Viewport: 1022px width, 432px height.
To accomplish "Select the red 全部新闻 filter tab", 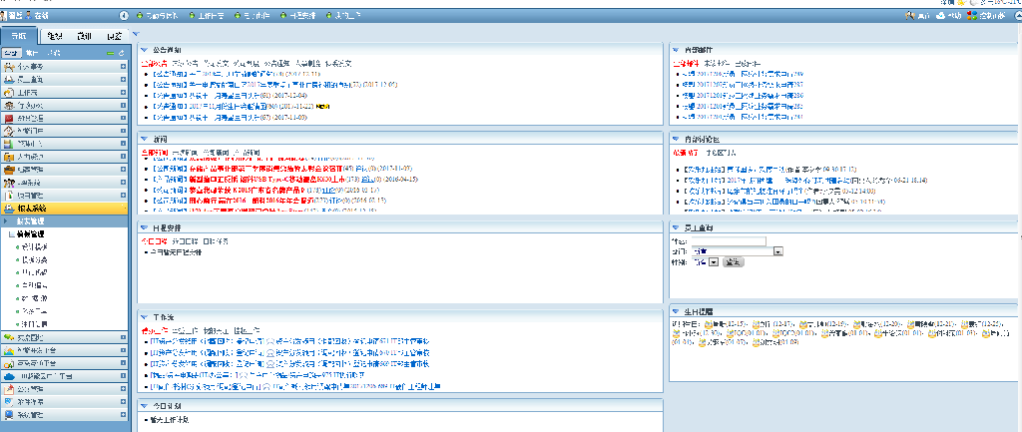I will pos(154,153).
